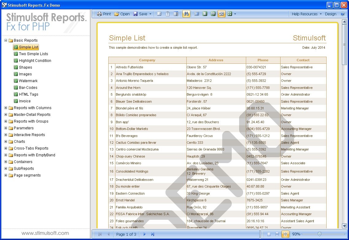Toggle the Page Width zoom icon

pyautogui.click(x=221, y=14)
